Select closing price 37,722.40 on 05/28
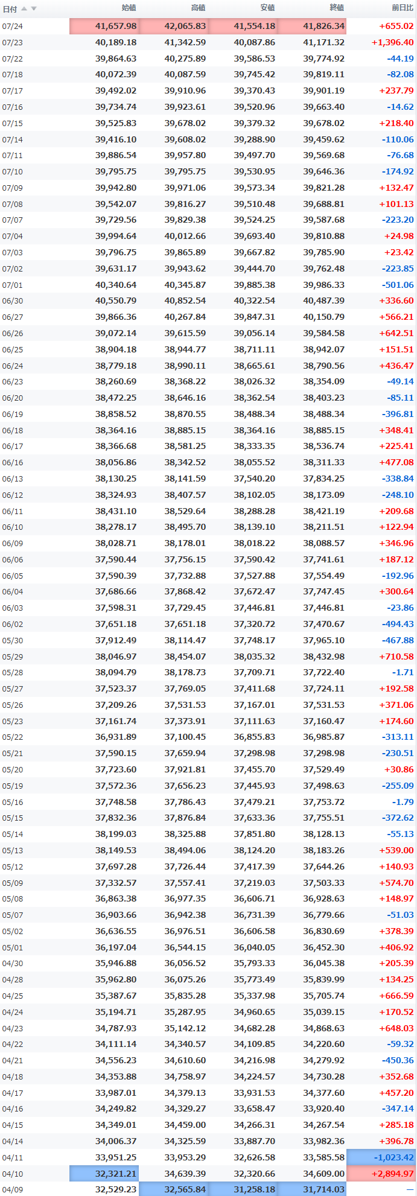The height and width of the screenshot is (1196, 417). pyautogui.click(x=324, y=672)
